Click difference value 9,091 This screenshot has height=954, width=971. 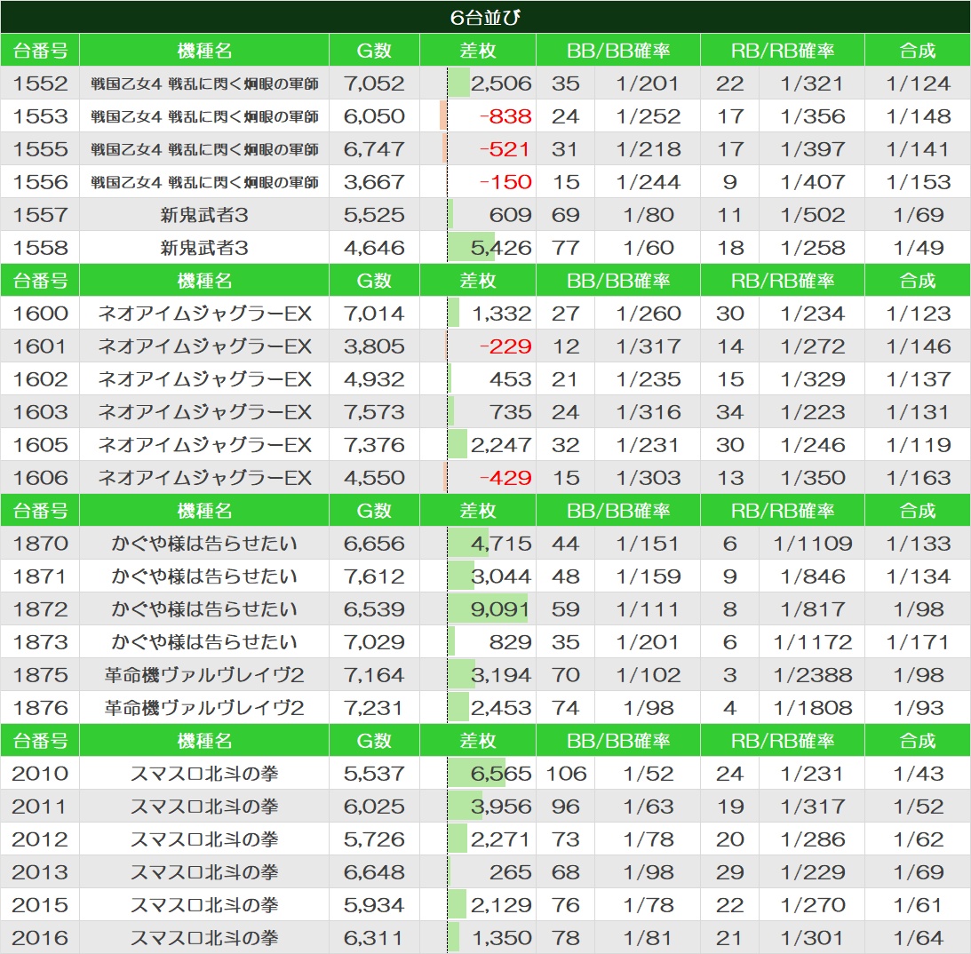[x=500, y=609]
